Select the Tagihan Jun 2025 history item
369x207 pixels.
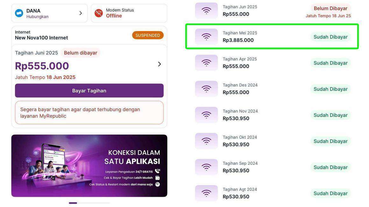click(272, 10)
